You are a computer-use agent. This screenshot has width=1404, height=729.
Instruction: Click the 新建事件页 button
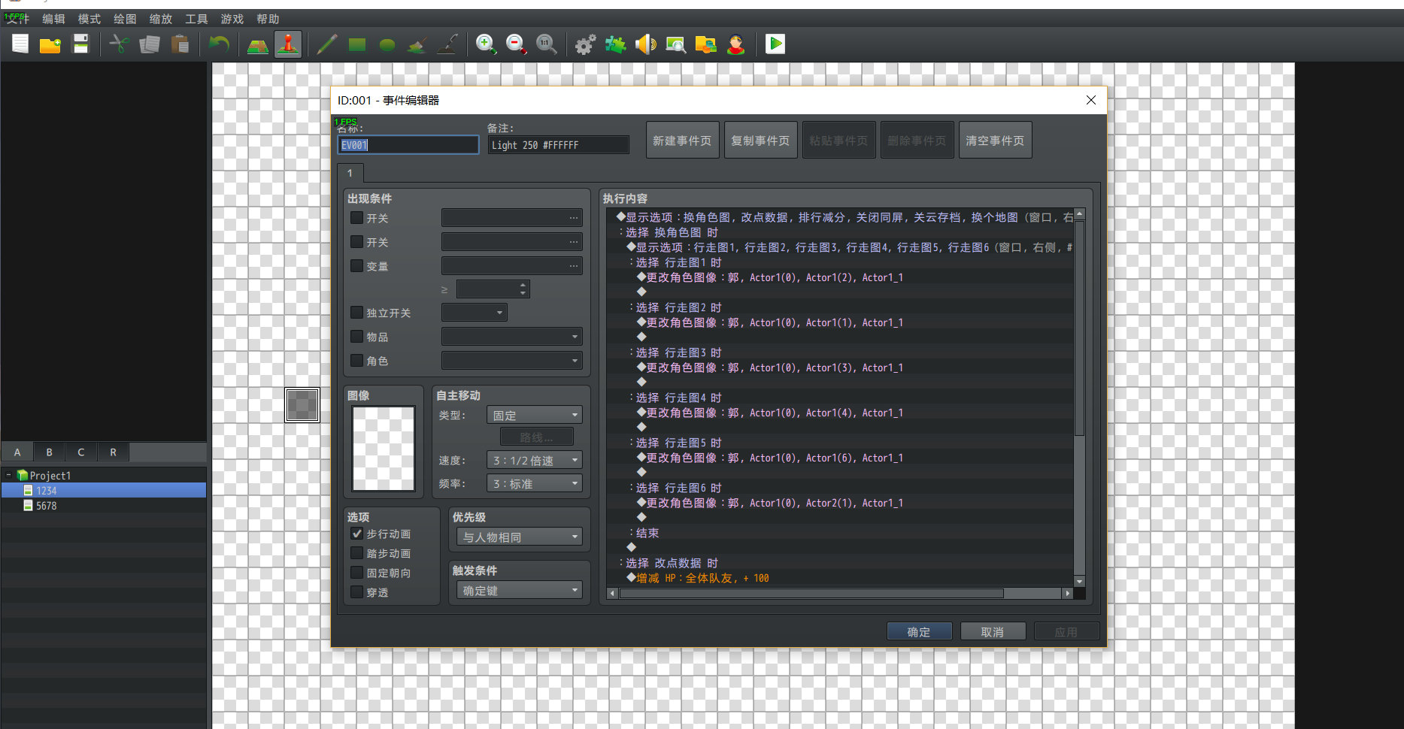click(x=682, y=141)
